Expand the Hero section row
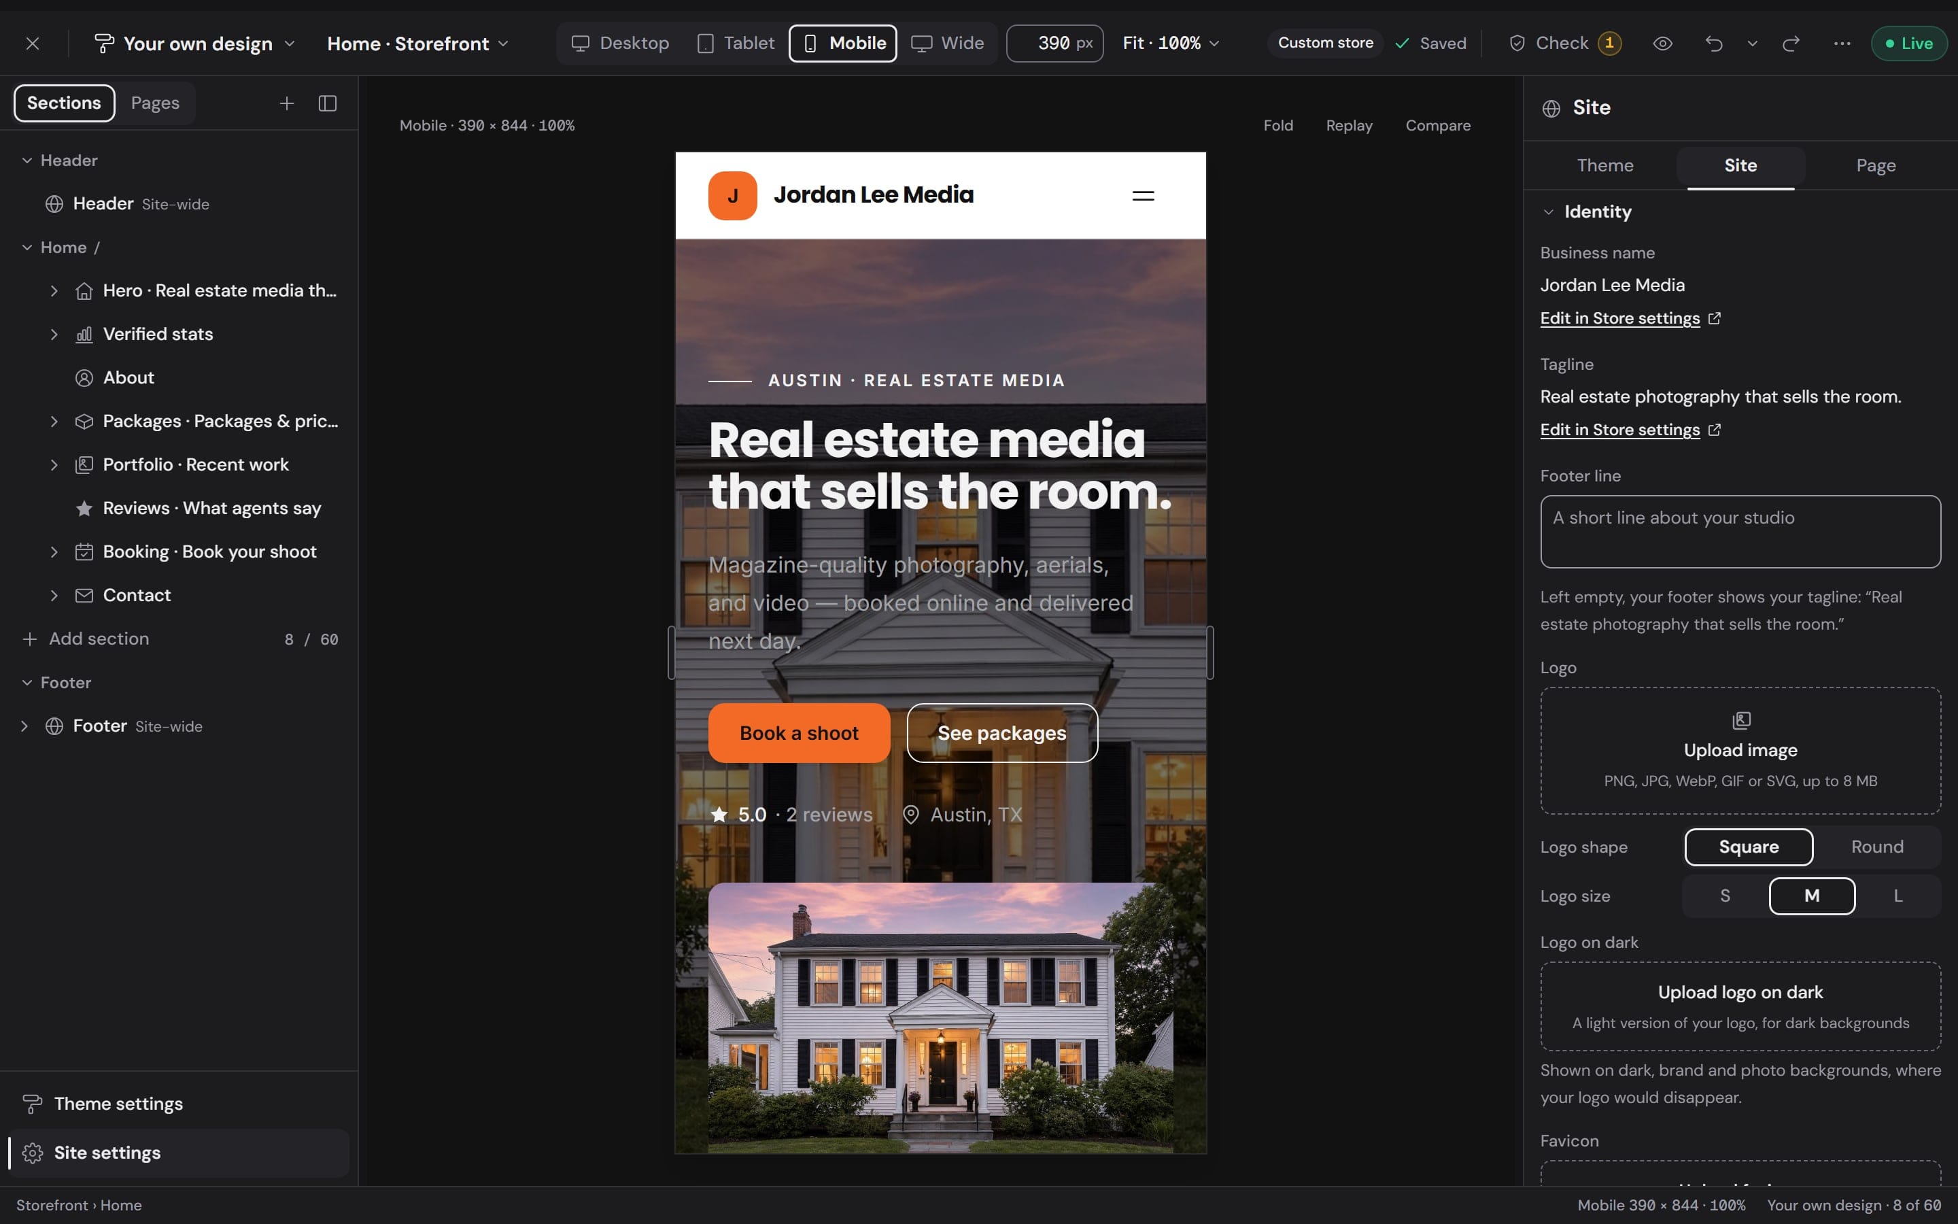 pyautogui.click(x=54, y=290)
